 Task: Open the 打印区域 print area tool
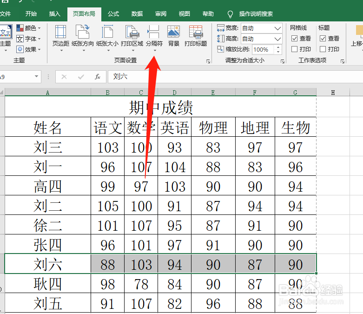click(132, 38)
